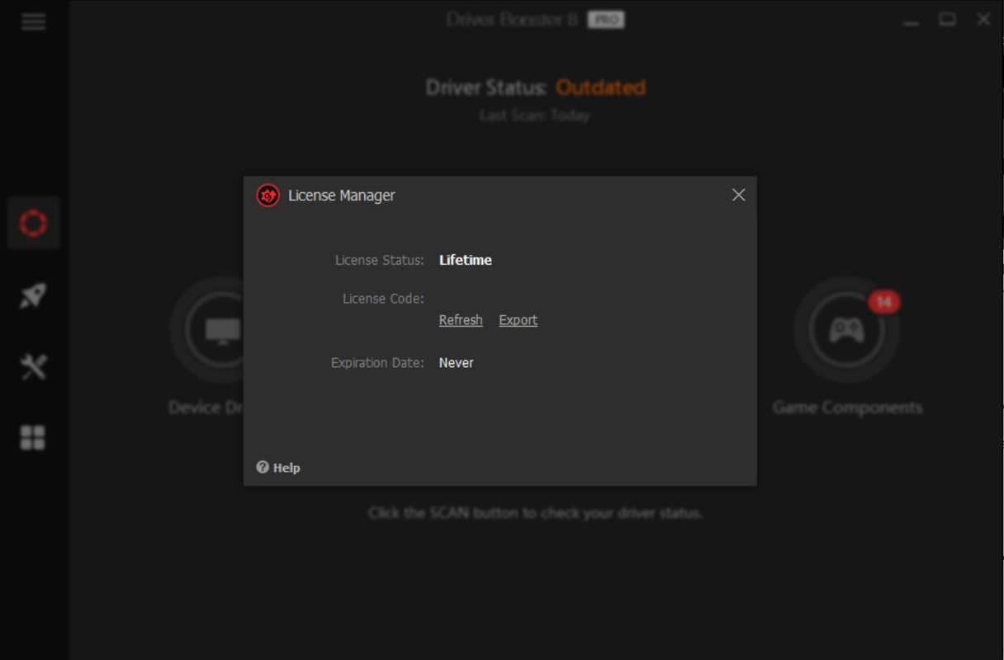The image size is (1004, 660).
Task: Open the hamburger menu
Action: [x=34, y=21]
